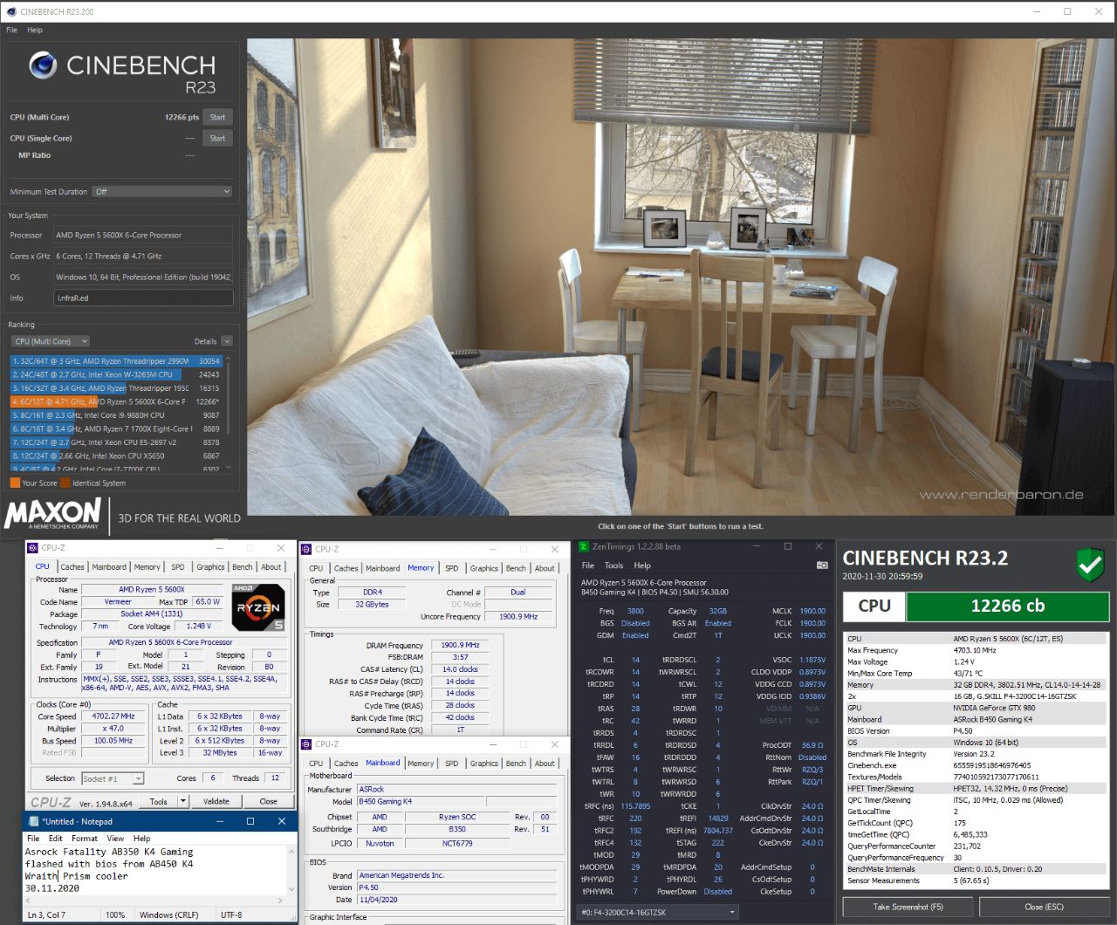Open the Help menu in Cinebench
Viewport: 1117px width, 925px height.
click(35, 30)
